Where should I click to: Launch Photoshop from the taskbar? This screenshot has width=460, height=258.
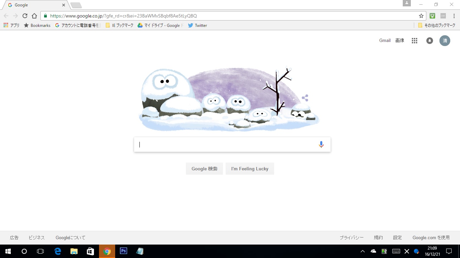[124, 251]
